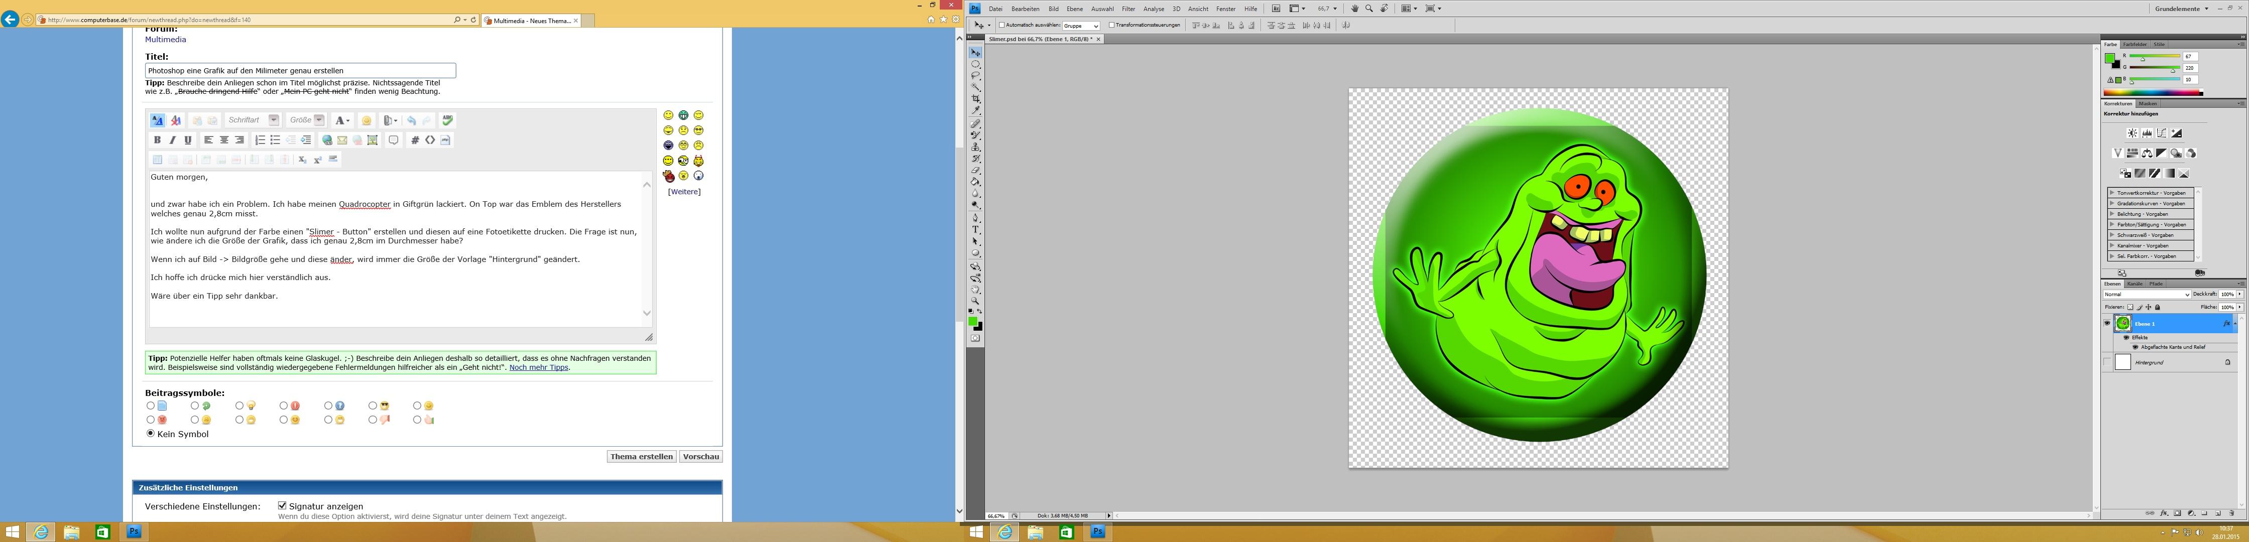Select the Kein Symbol radio button
This screenshot has height=542, width=2249.
click(x=151, y=433)
